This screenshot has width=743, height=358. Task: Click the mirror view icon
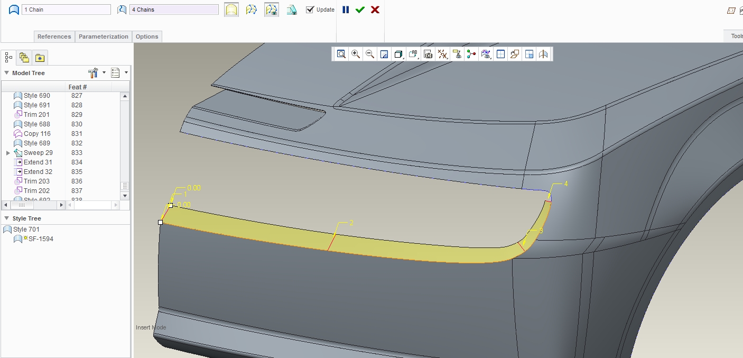544,54
